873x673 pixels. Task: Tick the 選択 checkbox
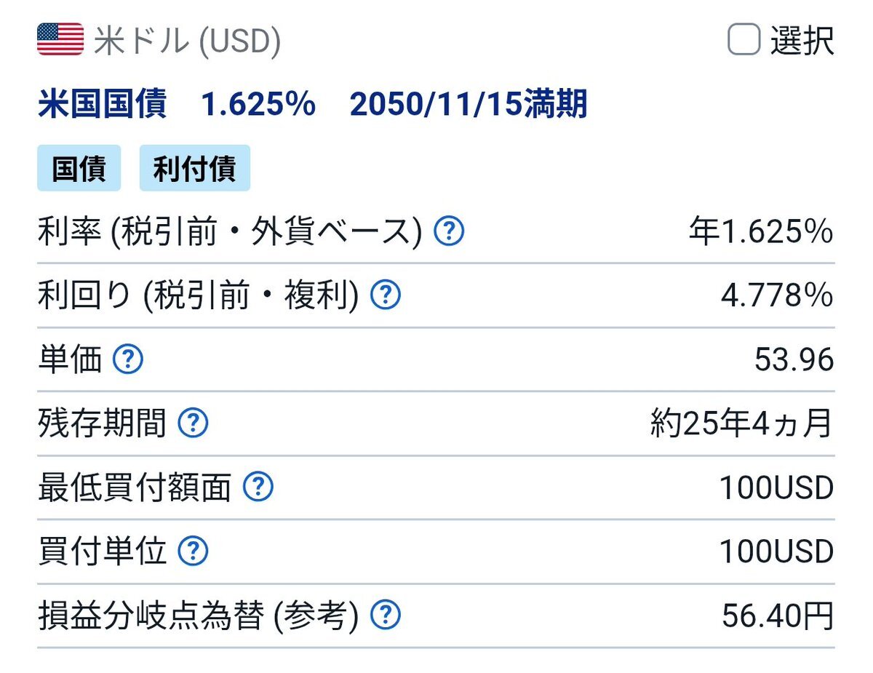click(744, 39)
